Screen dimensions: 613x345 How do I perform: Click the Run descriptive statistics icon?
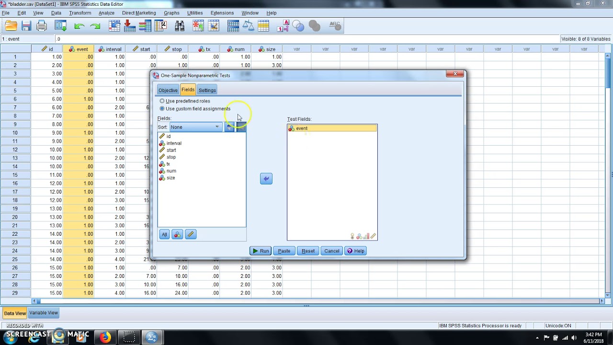[160, 26]
